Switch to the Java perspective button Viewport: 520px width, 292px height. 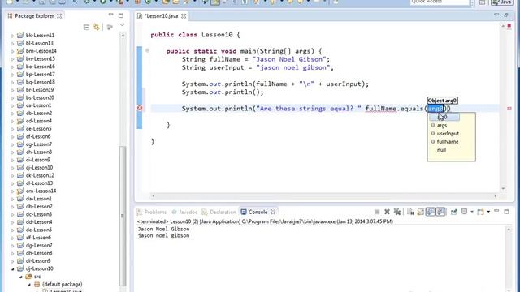point(501,2)
